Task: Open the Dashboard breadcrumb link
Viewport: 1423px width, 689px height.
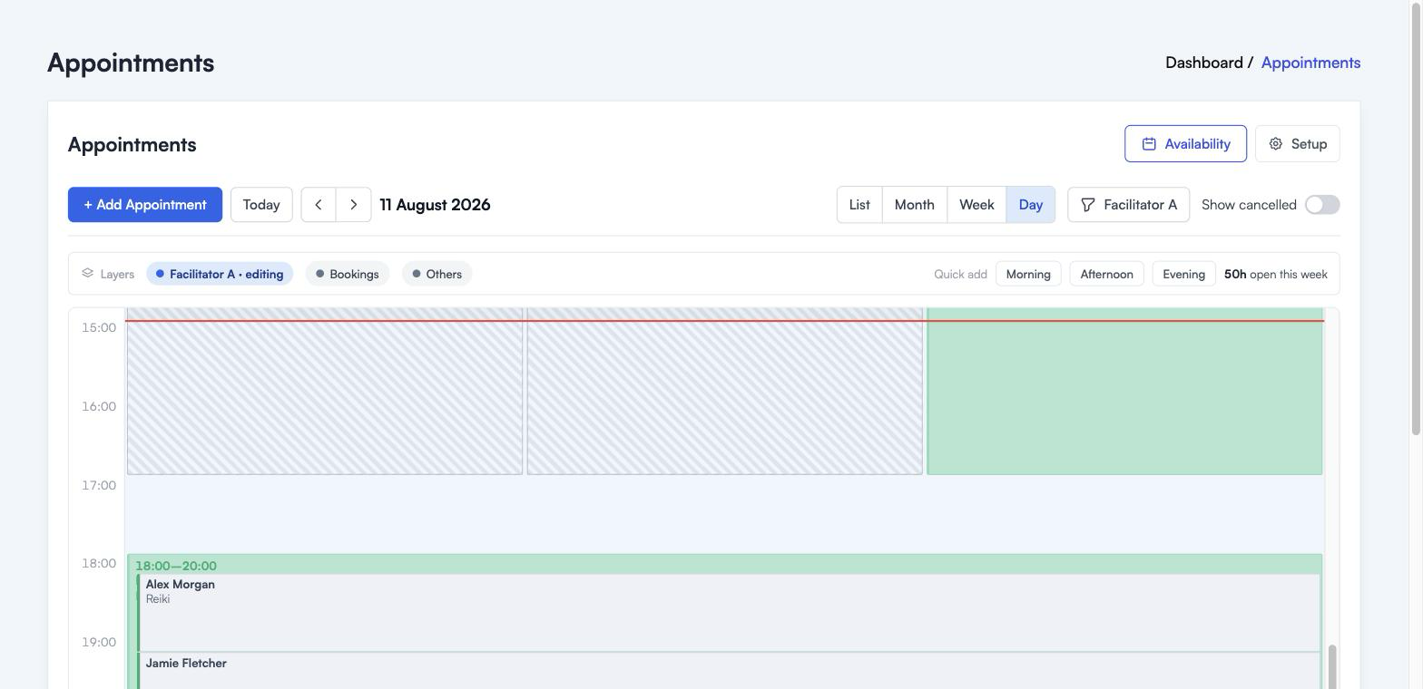Action: [x=1204, y=63]
